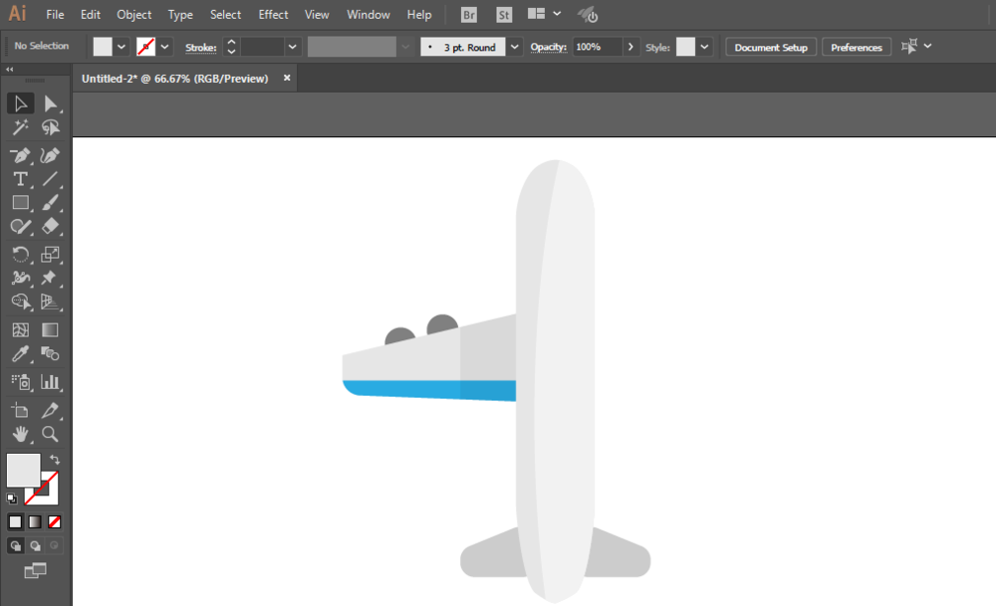The image size is (996, 606).
Task: Activate the Hand tool
Action: (20, 434)
